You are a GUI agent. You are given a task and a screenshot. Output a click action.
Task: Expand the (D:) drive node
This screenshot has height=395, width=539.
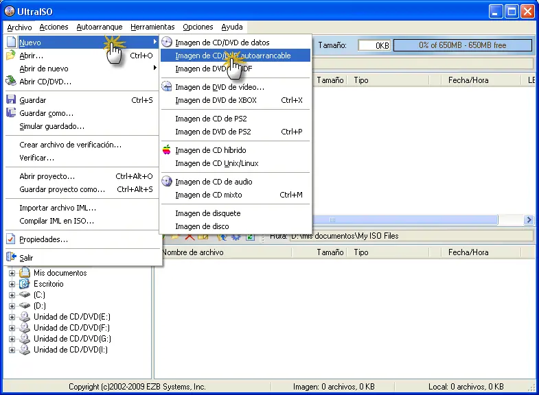pos(12,306)
